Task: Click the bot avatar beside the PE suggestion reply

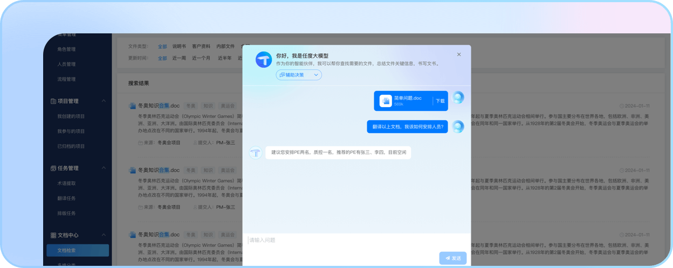Action: tap(256, 153)
